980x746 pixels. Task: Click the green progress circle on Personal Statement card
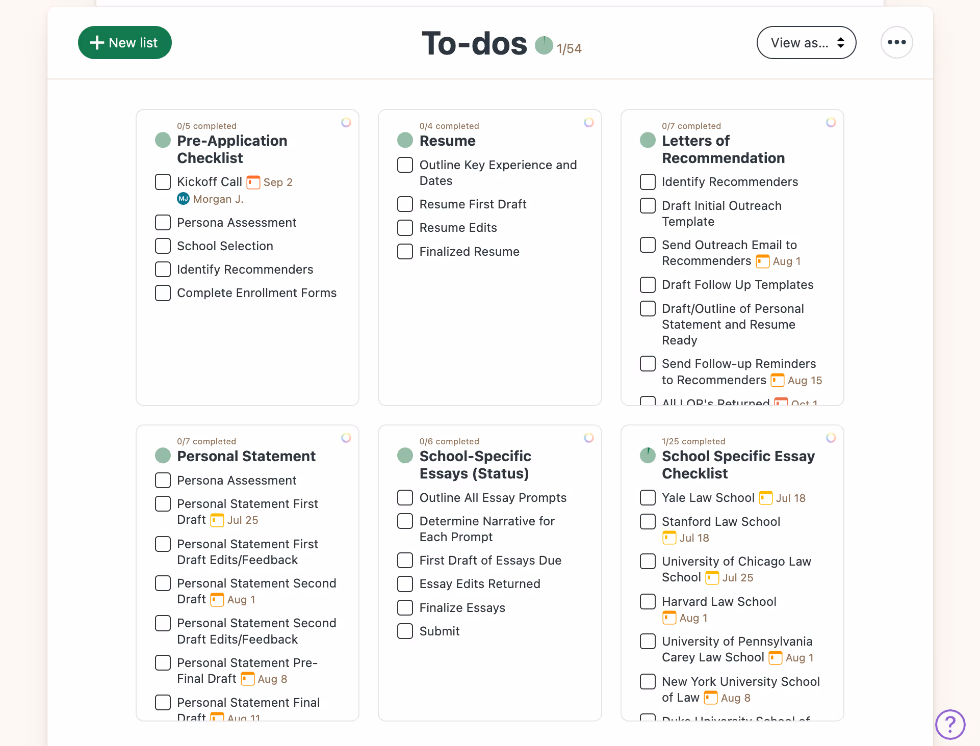(162, 455)
